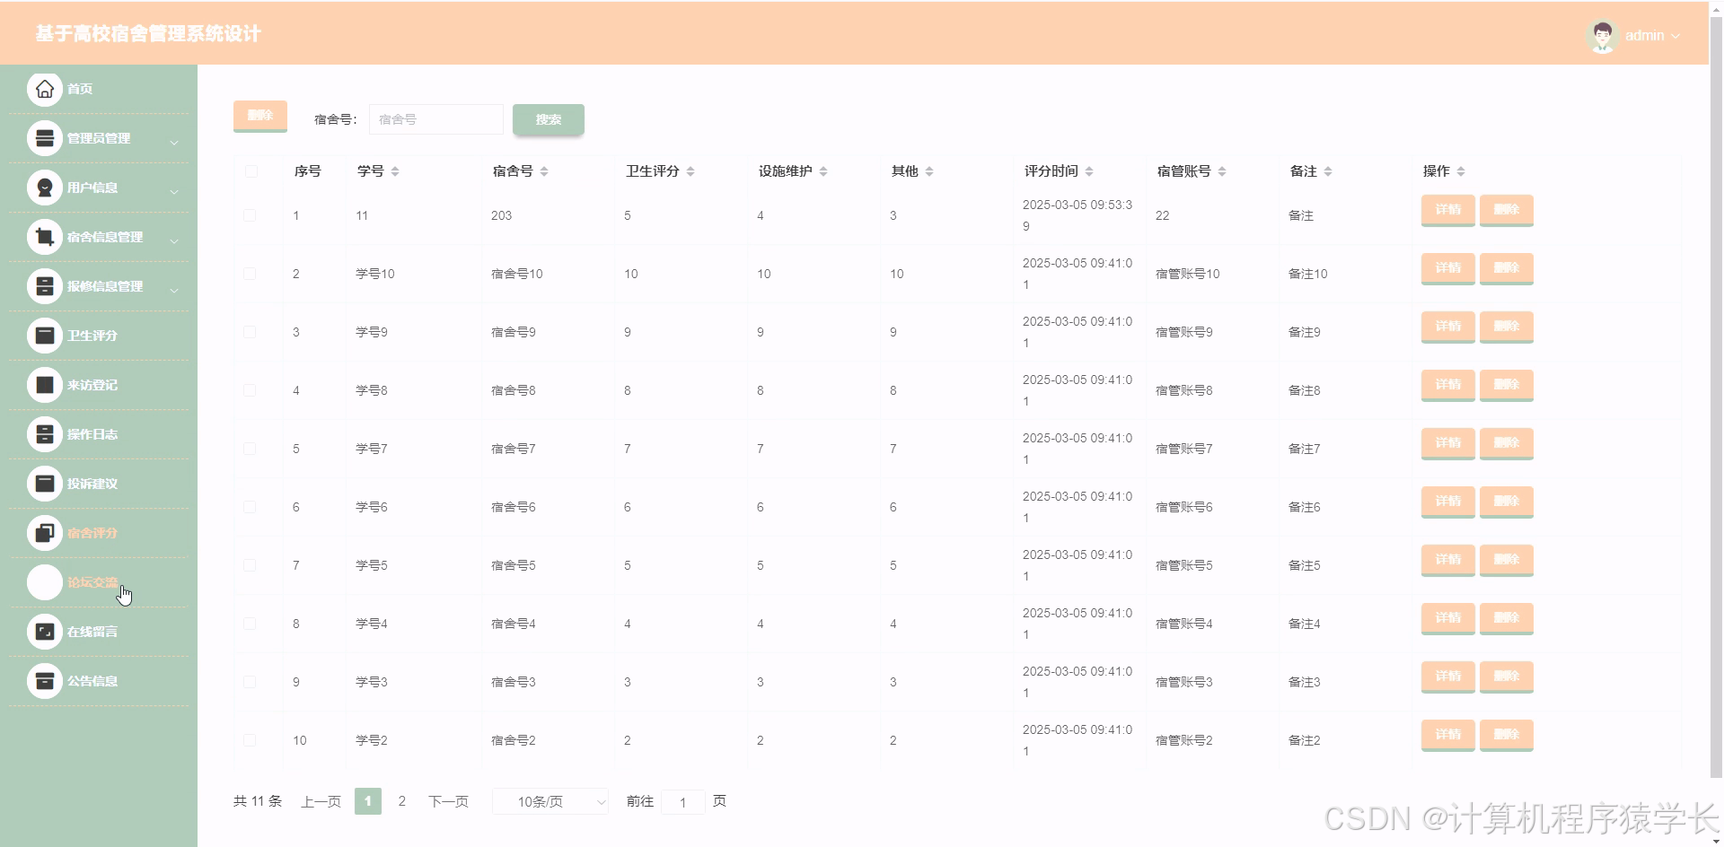Check the checkbox for row with 学号10
This screenshot has height=847, width=1724.
point(251,274)
